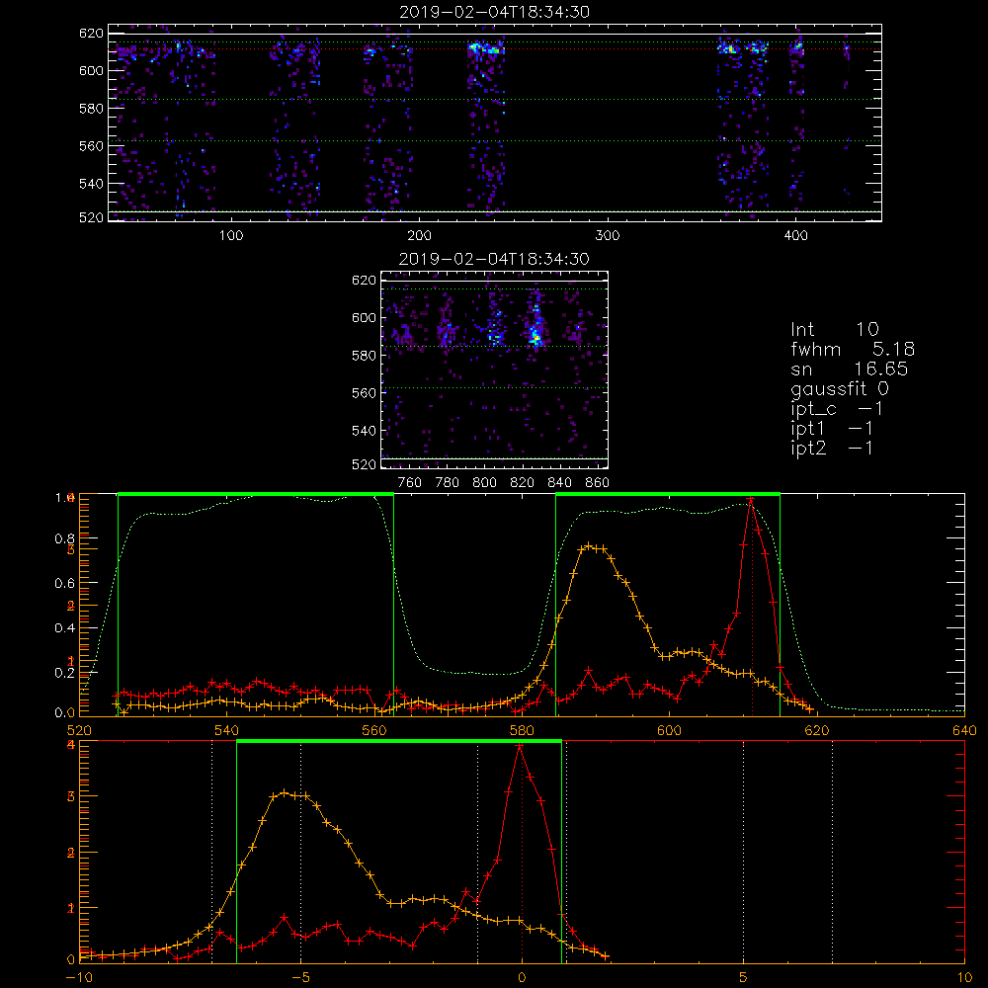Click x-axis label 840 on middle image
Image resolution: width=988 pixels, height=988 pixels.
pyautogui.click(x=559, y=483)
